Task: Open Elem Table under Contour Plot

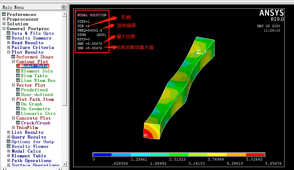Action: 34,76
